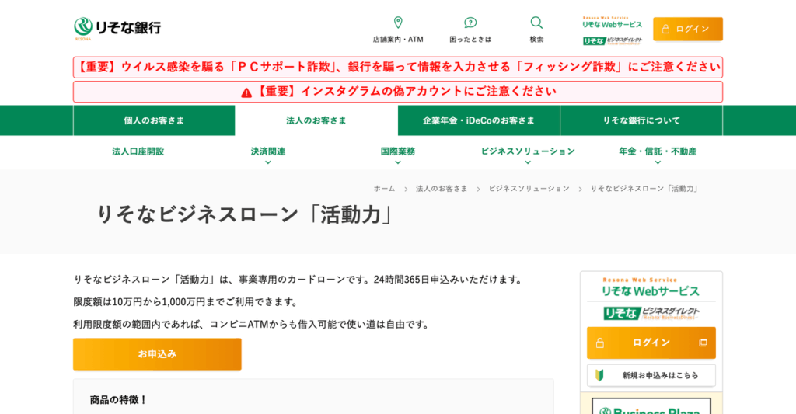Expand the 国際業務 submenu

398,155
